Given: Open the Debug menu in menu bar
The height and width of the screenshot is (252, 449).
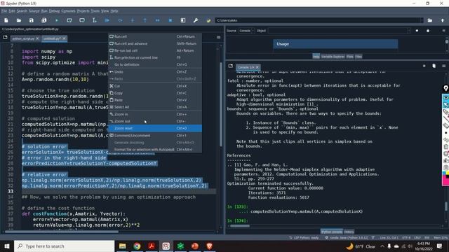Looking at the screenshot, I should [54, 11].
